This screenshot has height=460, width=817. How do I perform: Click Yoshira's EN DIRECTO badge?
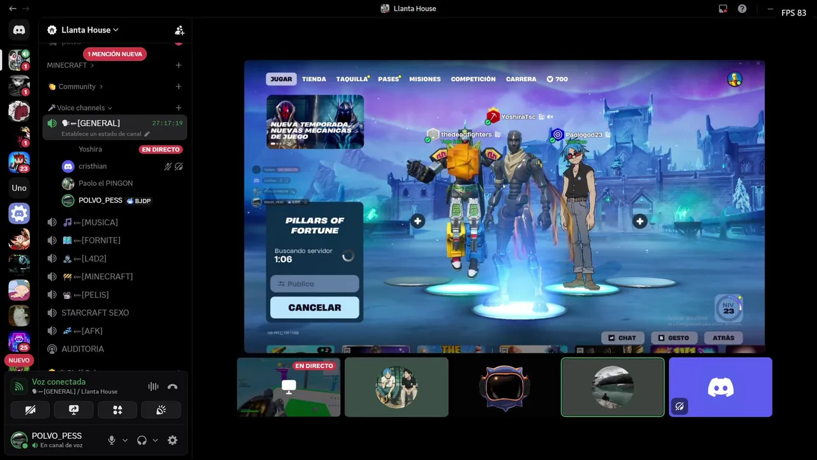click(161, 149)
